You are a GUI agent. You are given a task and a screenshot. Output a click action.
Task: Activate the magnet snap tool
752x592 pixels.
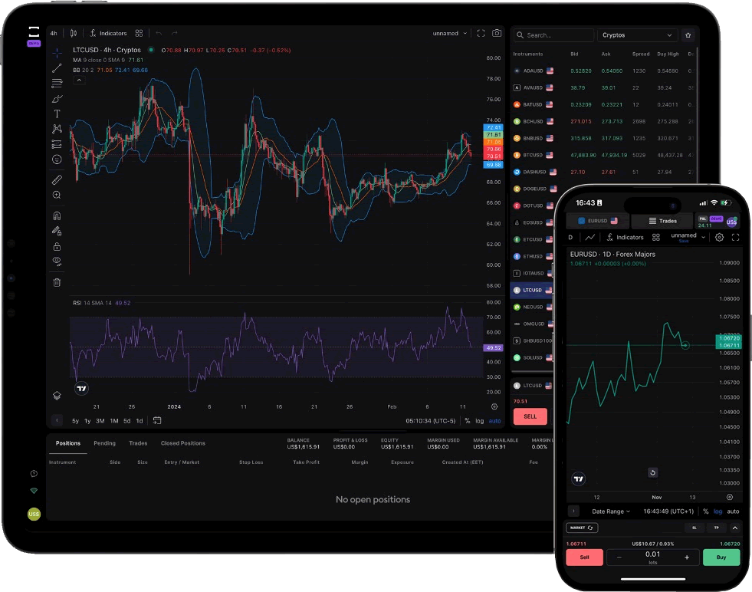57,215
